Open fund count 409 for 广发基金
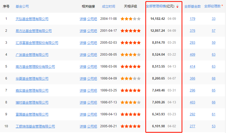 click(x=192, y=55)
